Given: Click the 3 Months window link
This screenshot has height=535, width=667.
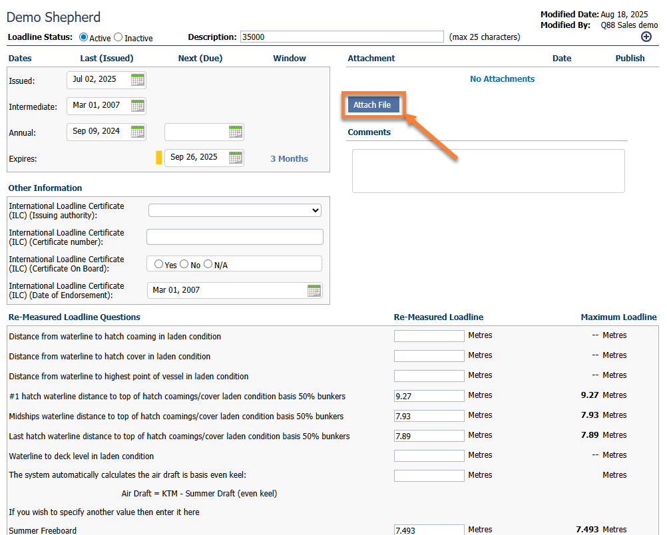Looking at the screenshot, I should point(289,158).
